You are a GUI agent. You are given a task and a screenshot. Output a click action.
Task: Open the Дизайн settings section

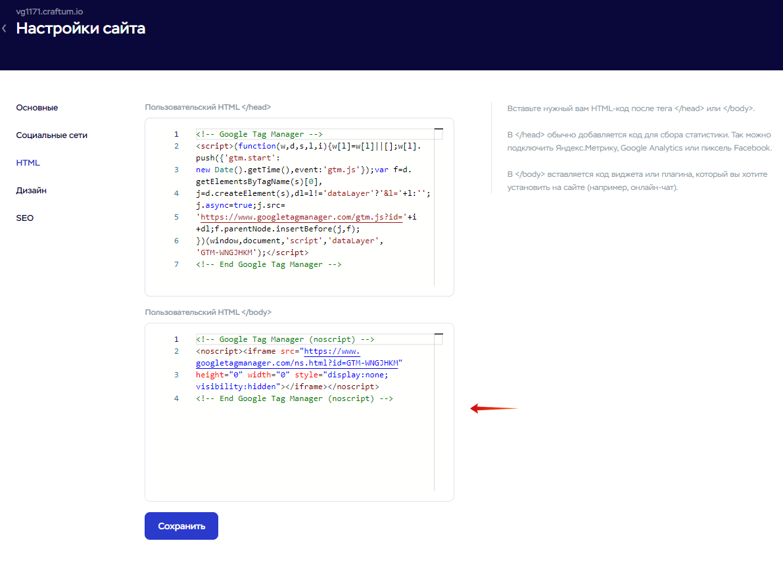coord(31,191)
